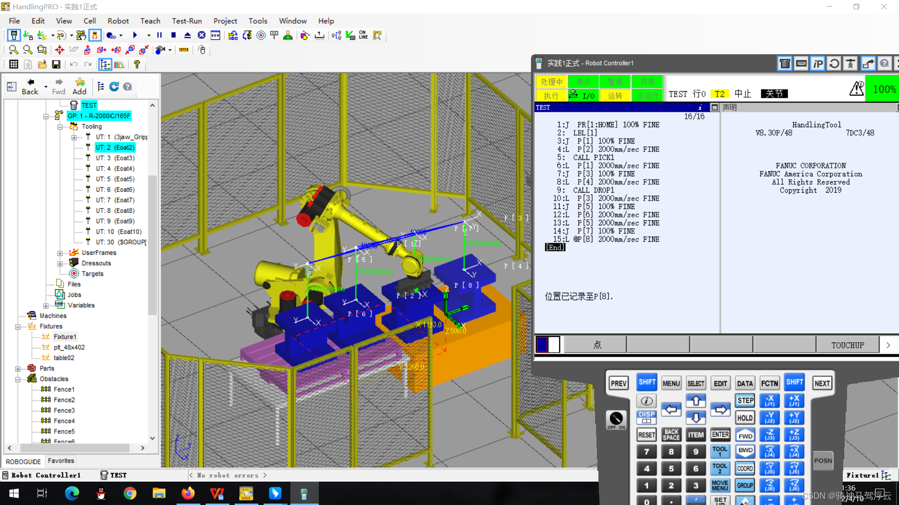
Task: Click the Cycle Start play button
Action: 135,36
